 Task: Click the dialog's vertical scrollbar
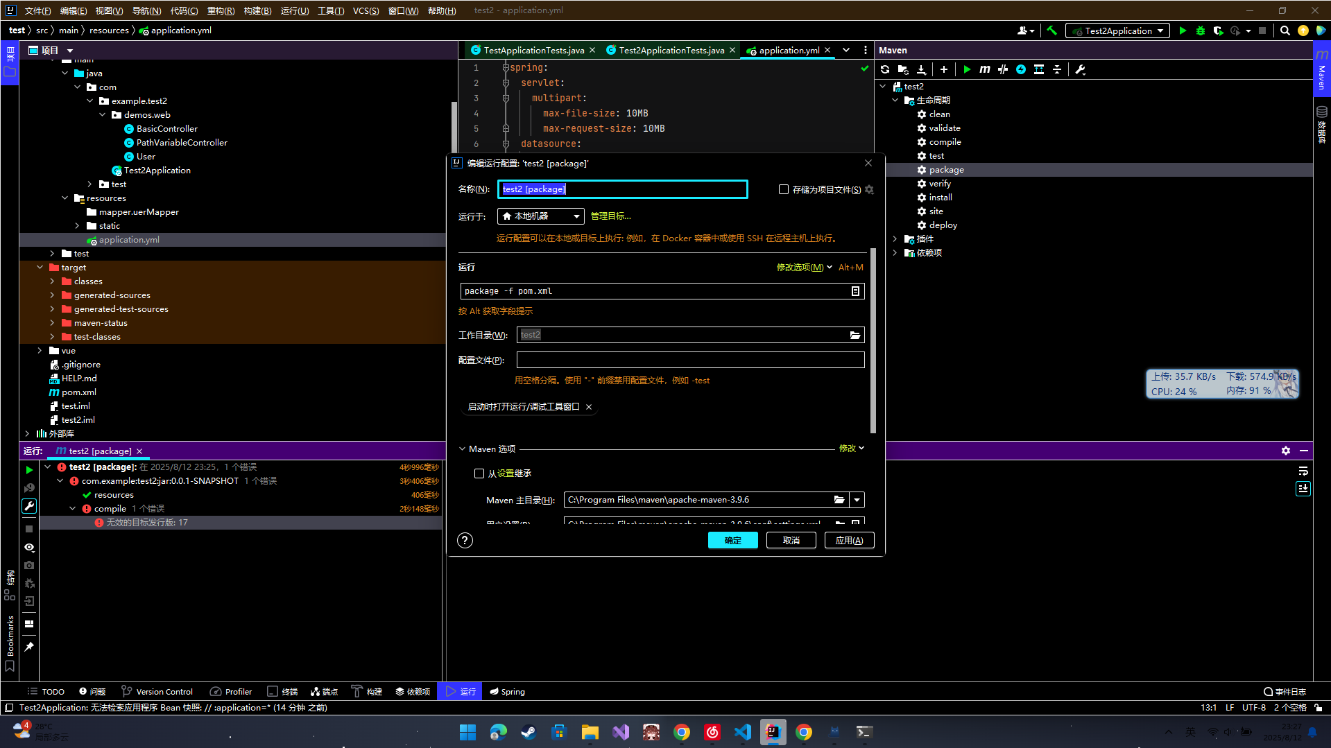point(873,342)
